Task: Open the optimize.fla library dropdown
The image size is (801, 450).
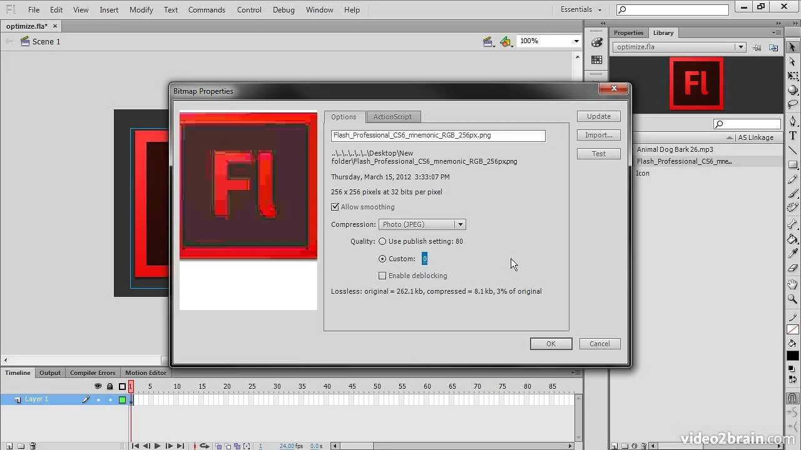Action: point(680,47)
